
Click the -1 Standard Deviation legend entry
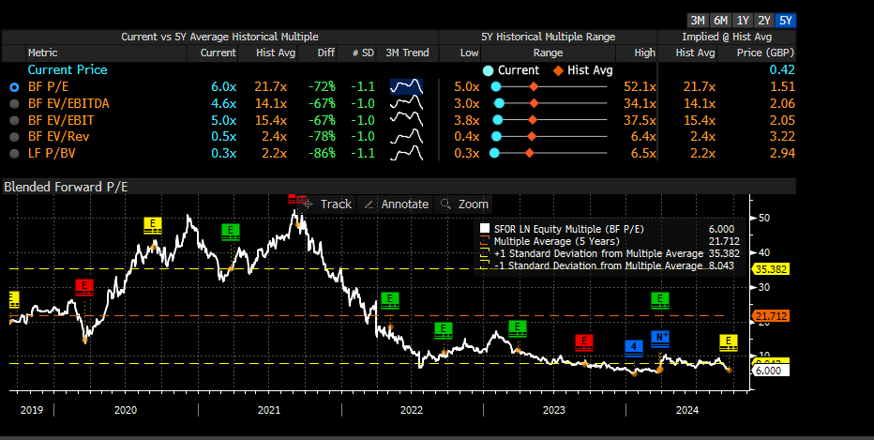[x=598, y=266]
